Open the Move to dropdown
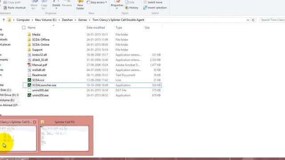 coord(34,5)
